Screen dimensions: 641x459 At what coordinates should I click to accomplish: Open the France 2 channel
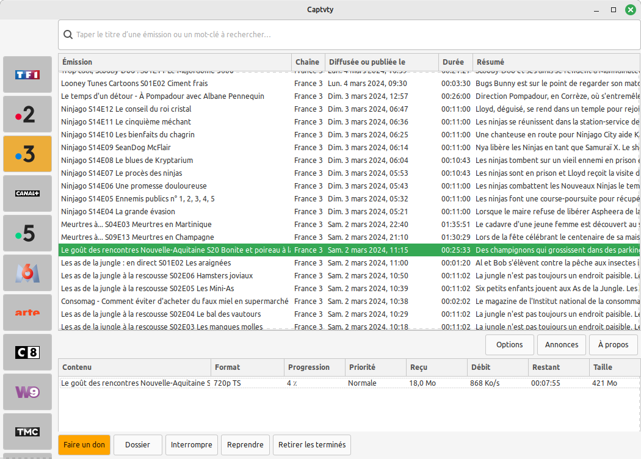click(27, 114)
